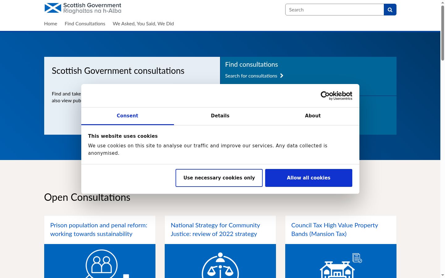Click the This website uses cookies heading

[123, 136]
